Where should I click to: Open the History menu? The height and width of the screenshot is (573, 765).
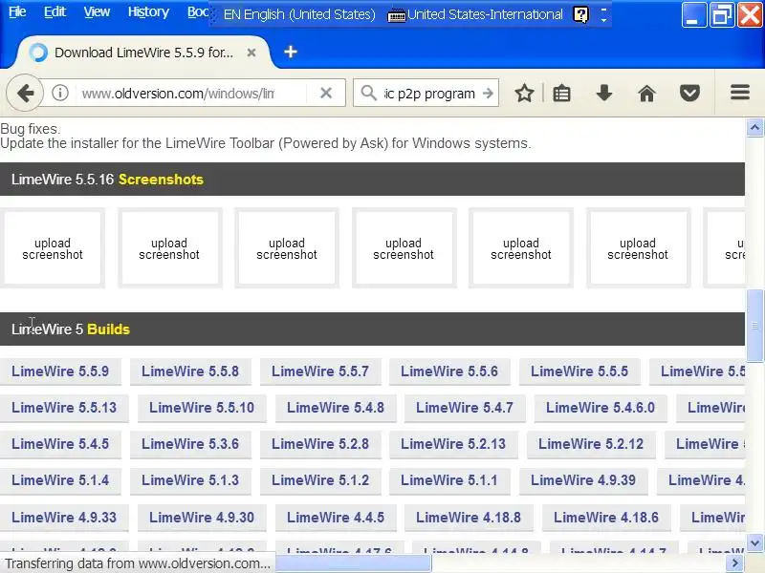148,11
